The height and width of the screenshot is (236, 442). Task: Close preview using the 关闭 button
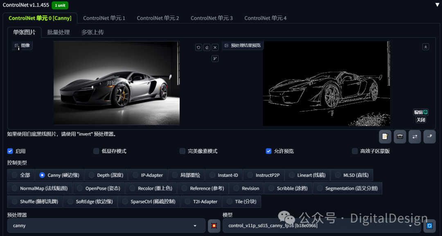421,119
